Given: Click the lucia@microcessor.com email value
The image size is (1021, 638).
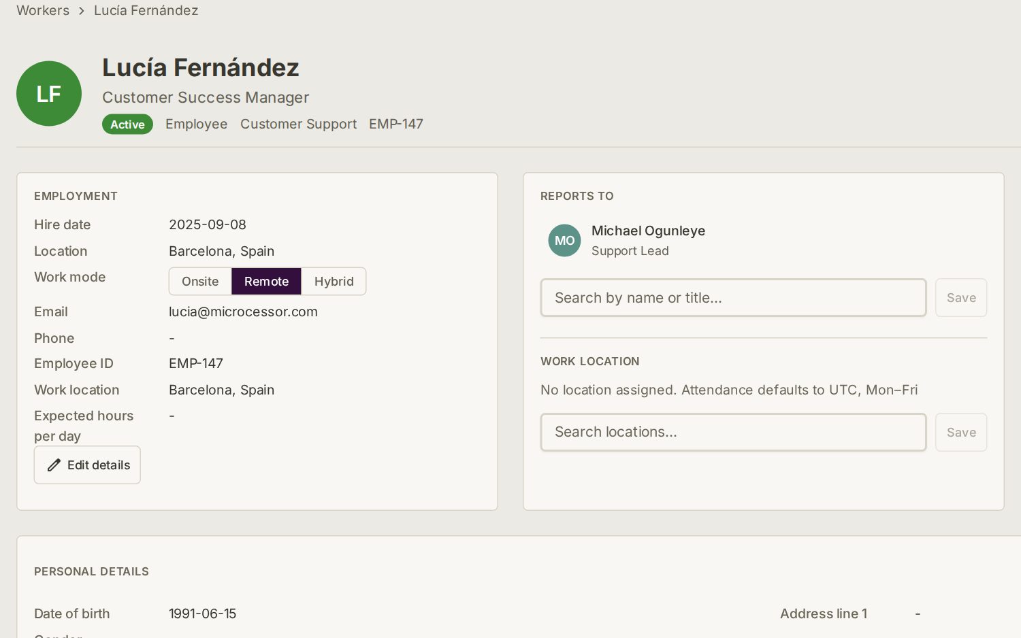Looking at the screenshot, I should [x=243, y=312].
